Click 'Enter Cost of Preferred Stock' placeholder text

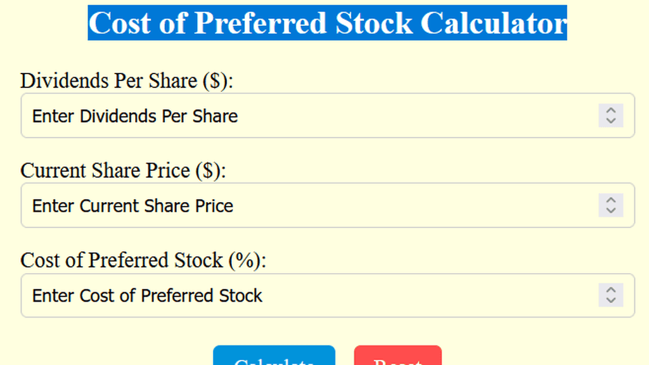pyautogui.click(x=147, y=296)
